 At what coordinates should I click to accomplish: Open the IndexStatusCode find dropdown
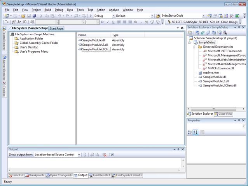pyautogui.click(x=204, y=16)
